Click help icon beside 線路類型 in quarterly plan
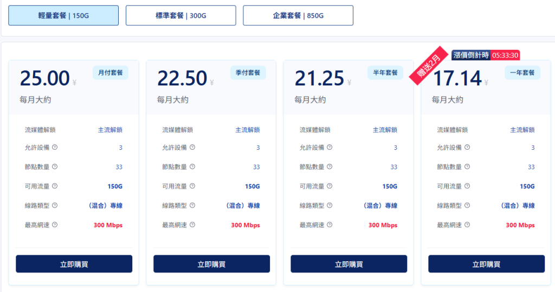The image size is (555, 292). (x=192, y=205)
